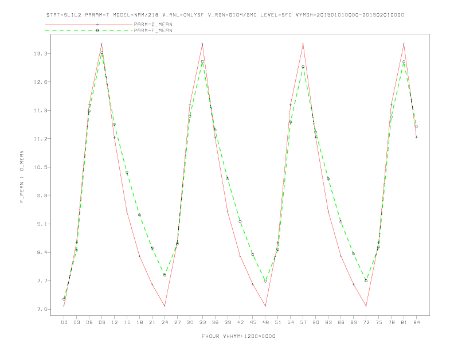Click x-axis tick label 36
This screenshot has height=351, width=454.
(x=215, y=322)
